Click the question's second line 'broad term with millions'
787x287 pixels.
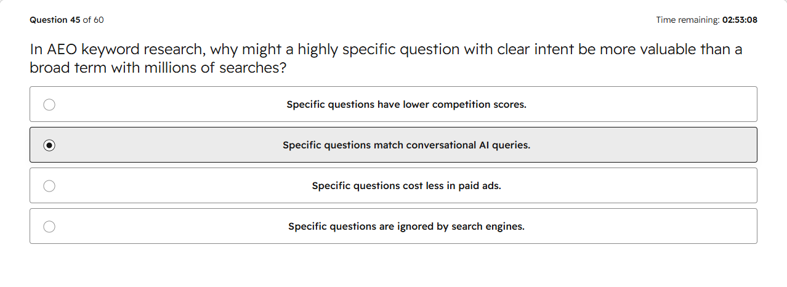158,68
